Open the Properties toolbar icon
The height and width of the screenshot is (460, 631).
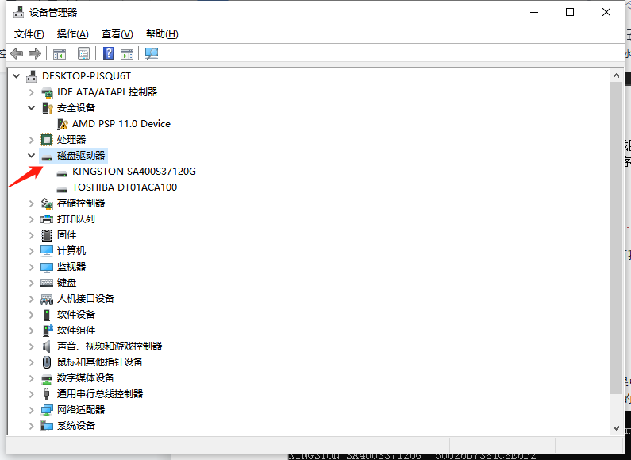tap(83, 53)
